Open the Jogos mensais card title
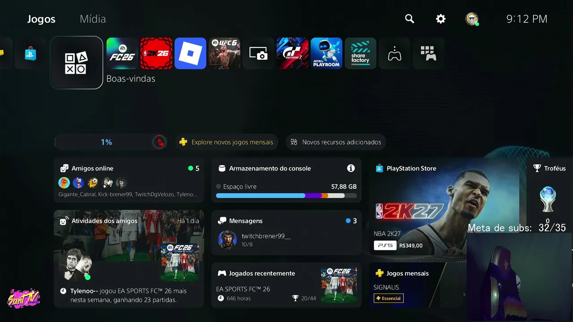 click(x=408, y=273)
